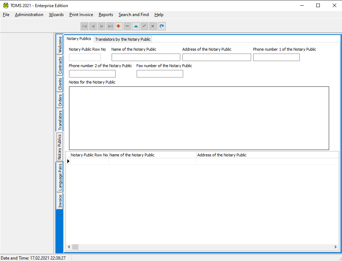Screen dimensions: 342x261
Task: Post the edit with checkmark icon
Action: point(145,26)
